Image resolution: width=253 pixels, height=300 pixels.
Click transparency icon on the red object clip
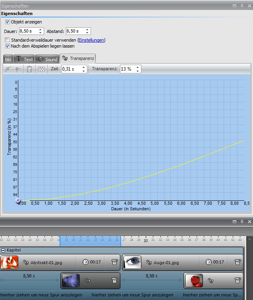(210, 281)
